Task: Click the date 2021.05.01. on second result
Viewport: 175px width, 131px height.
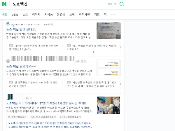Action: tap(81, 62)
